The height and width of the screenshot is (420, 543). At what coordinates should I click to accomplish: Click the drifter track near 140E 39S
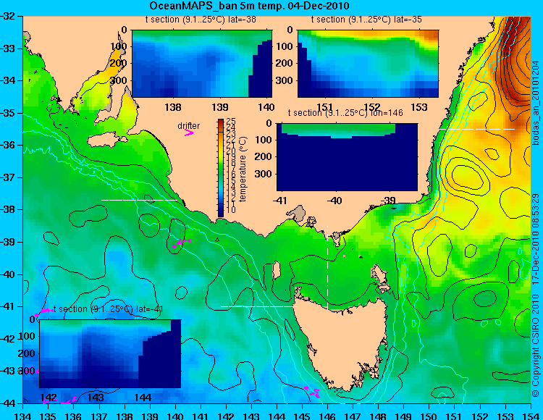(x=181, y=243)
